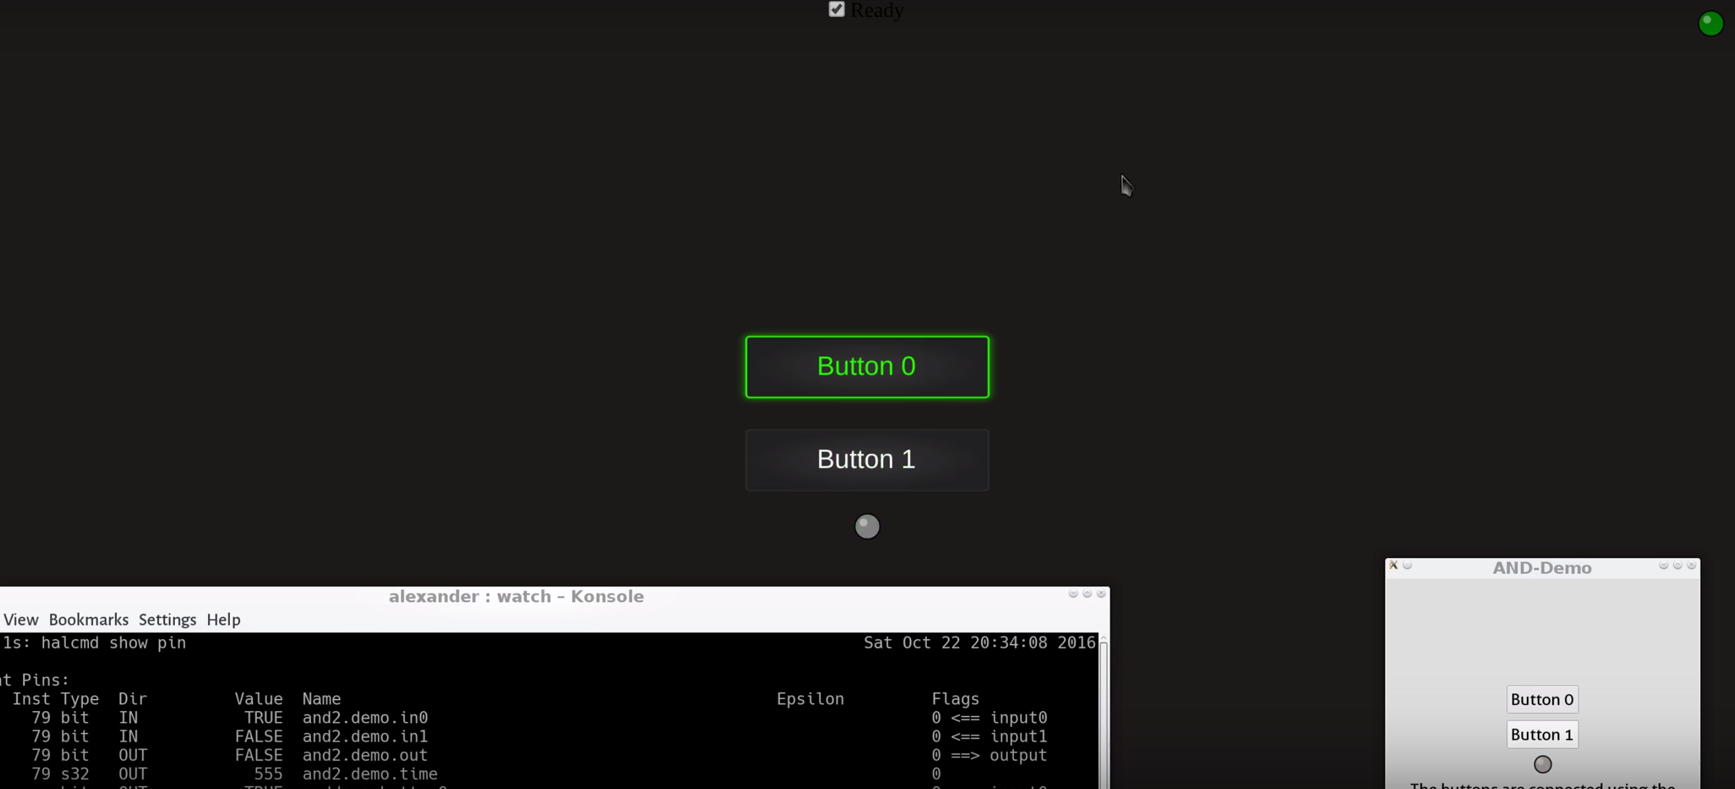This screenshot has height=789, width=1735.
Task: Click the small LED in AND-Demo window
Action: coord(1543,764)
